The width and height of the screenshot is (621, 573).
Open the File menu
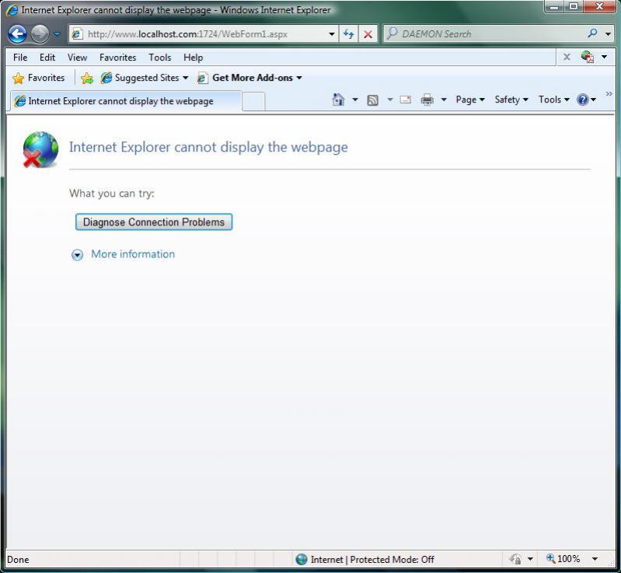tap(20, 58)
